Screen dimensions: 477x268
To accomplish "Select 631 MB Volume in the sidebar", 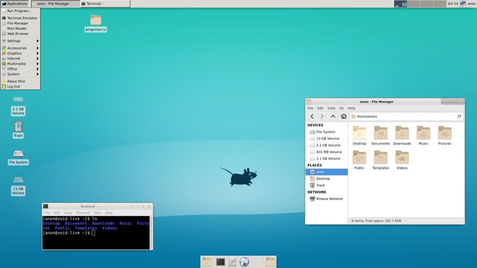I will [326, 152].
